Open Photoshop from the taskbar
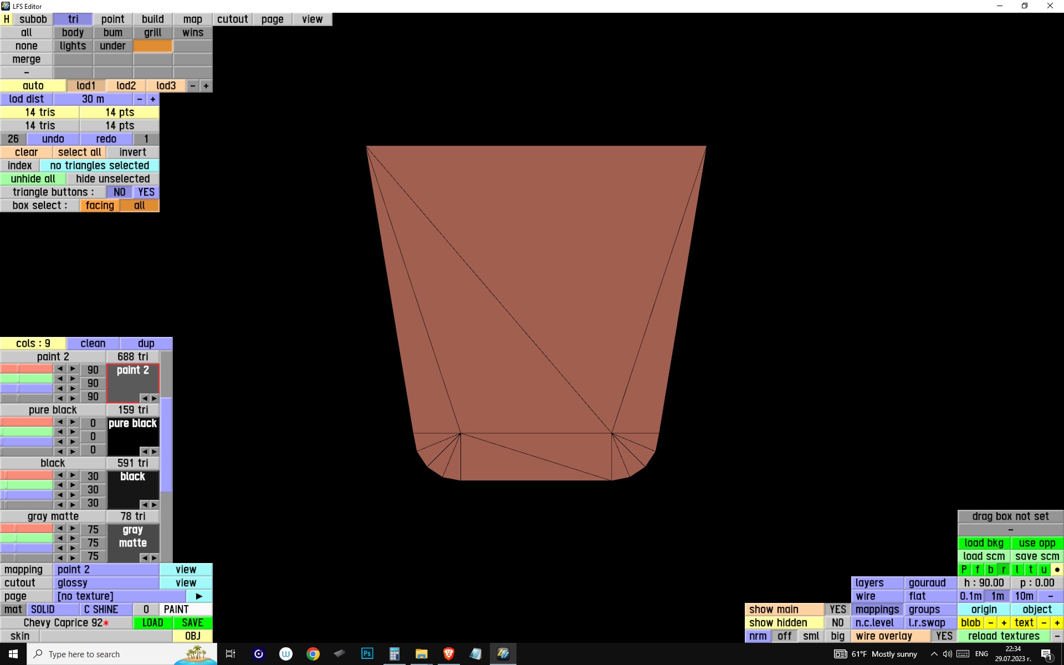This screenshot has width=1064, height=665. [x=367, y=654]
